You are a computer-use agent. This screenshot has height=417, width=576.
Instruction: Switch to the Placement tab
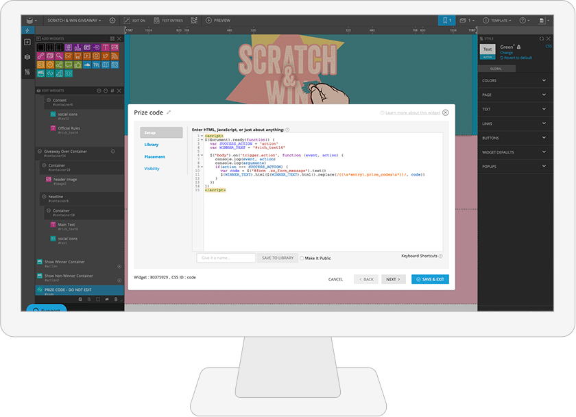[x=155, y=157]
